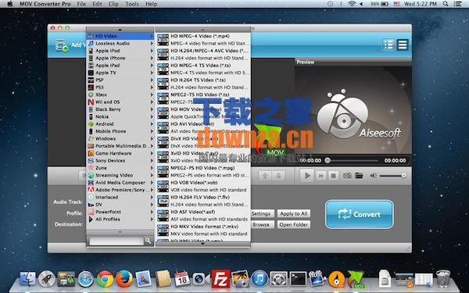Choose HD H.264 TS Video (*.ts)
The image size is (469, 293).
pyautogui.click(x=203, y=84)
